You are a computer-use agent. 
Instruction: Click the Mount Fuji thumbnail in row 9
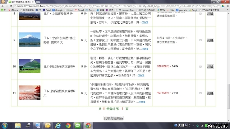[x=29, y=39]
